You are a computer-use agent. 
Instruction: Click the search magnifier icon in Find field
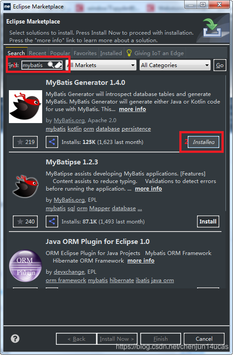click(51, 65)
